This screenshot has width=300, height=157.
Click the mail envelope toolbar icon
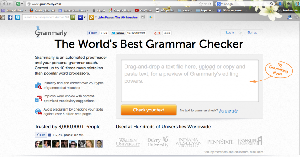tap(143, 17)
